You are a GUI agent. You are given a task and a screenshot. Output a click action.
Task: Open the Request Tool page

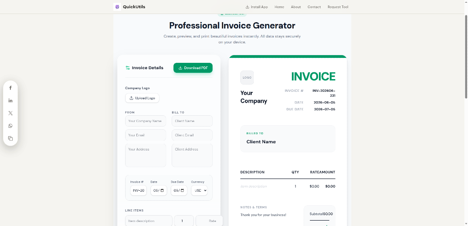[x=338, y=7]
